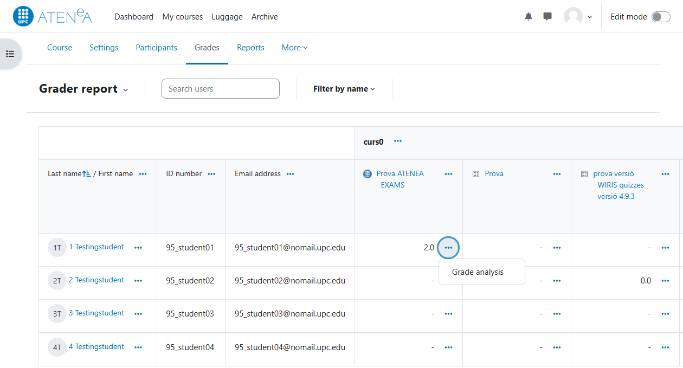Switch to the Reports tab
683x368 pixels.
tap(250, 48)
